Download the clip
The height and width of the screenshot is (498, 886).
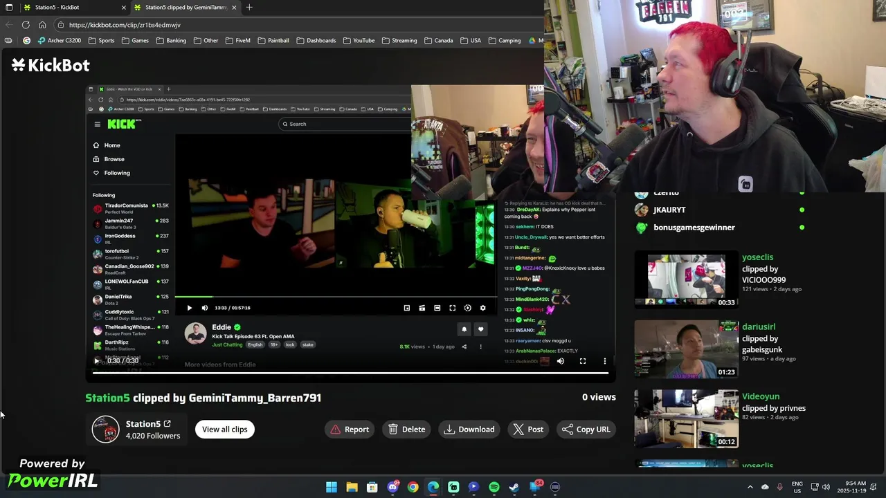(x=470, y=430)
